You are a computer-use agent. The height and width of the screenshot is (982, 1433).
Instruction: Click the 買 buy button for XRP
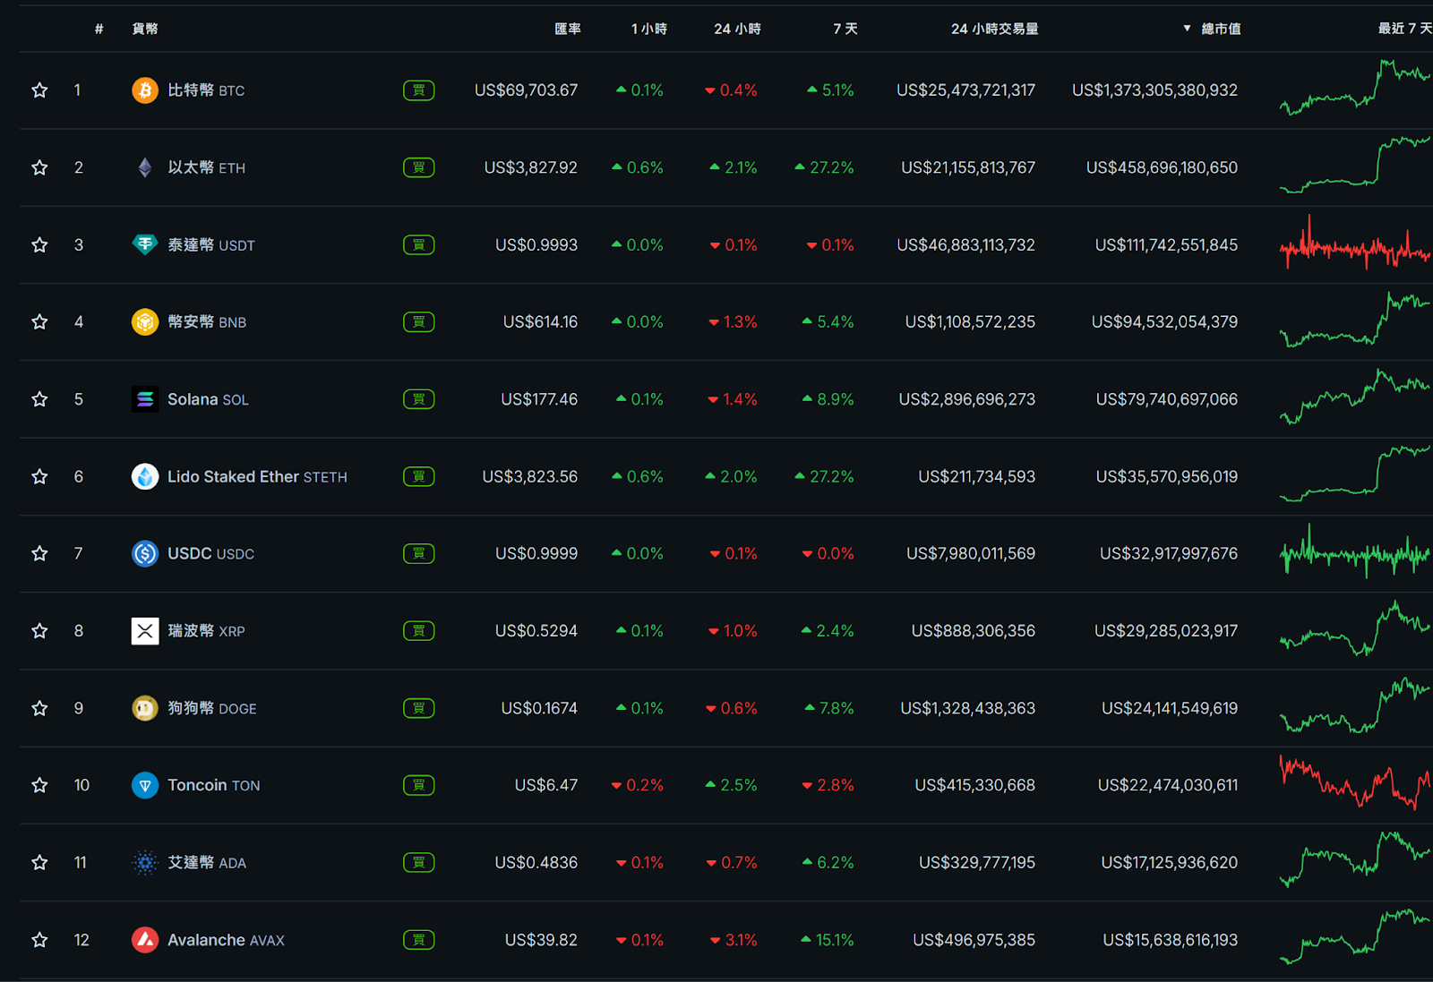click(419, 631)
